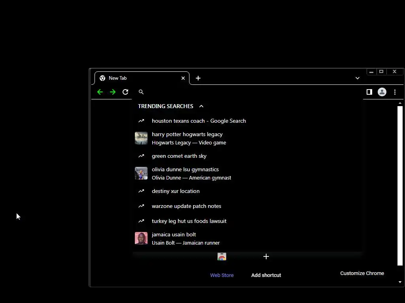Viewport: 405px width, 303px height.
Task: Open Chrome's three-dot menu
Action: (x=395, y=92)
